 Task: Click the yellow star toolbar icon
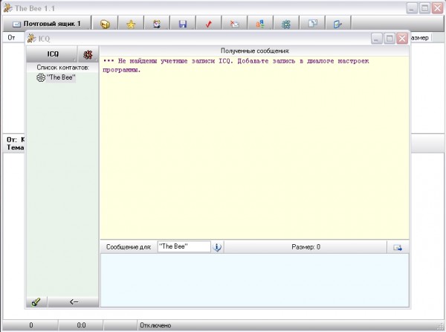coord(131,25)
